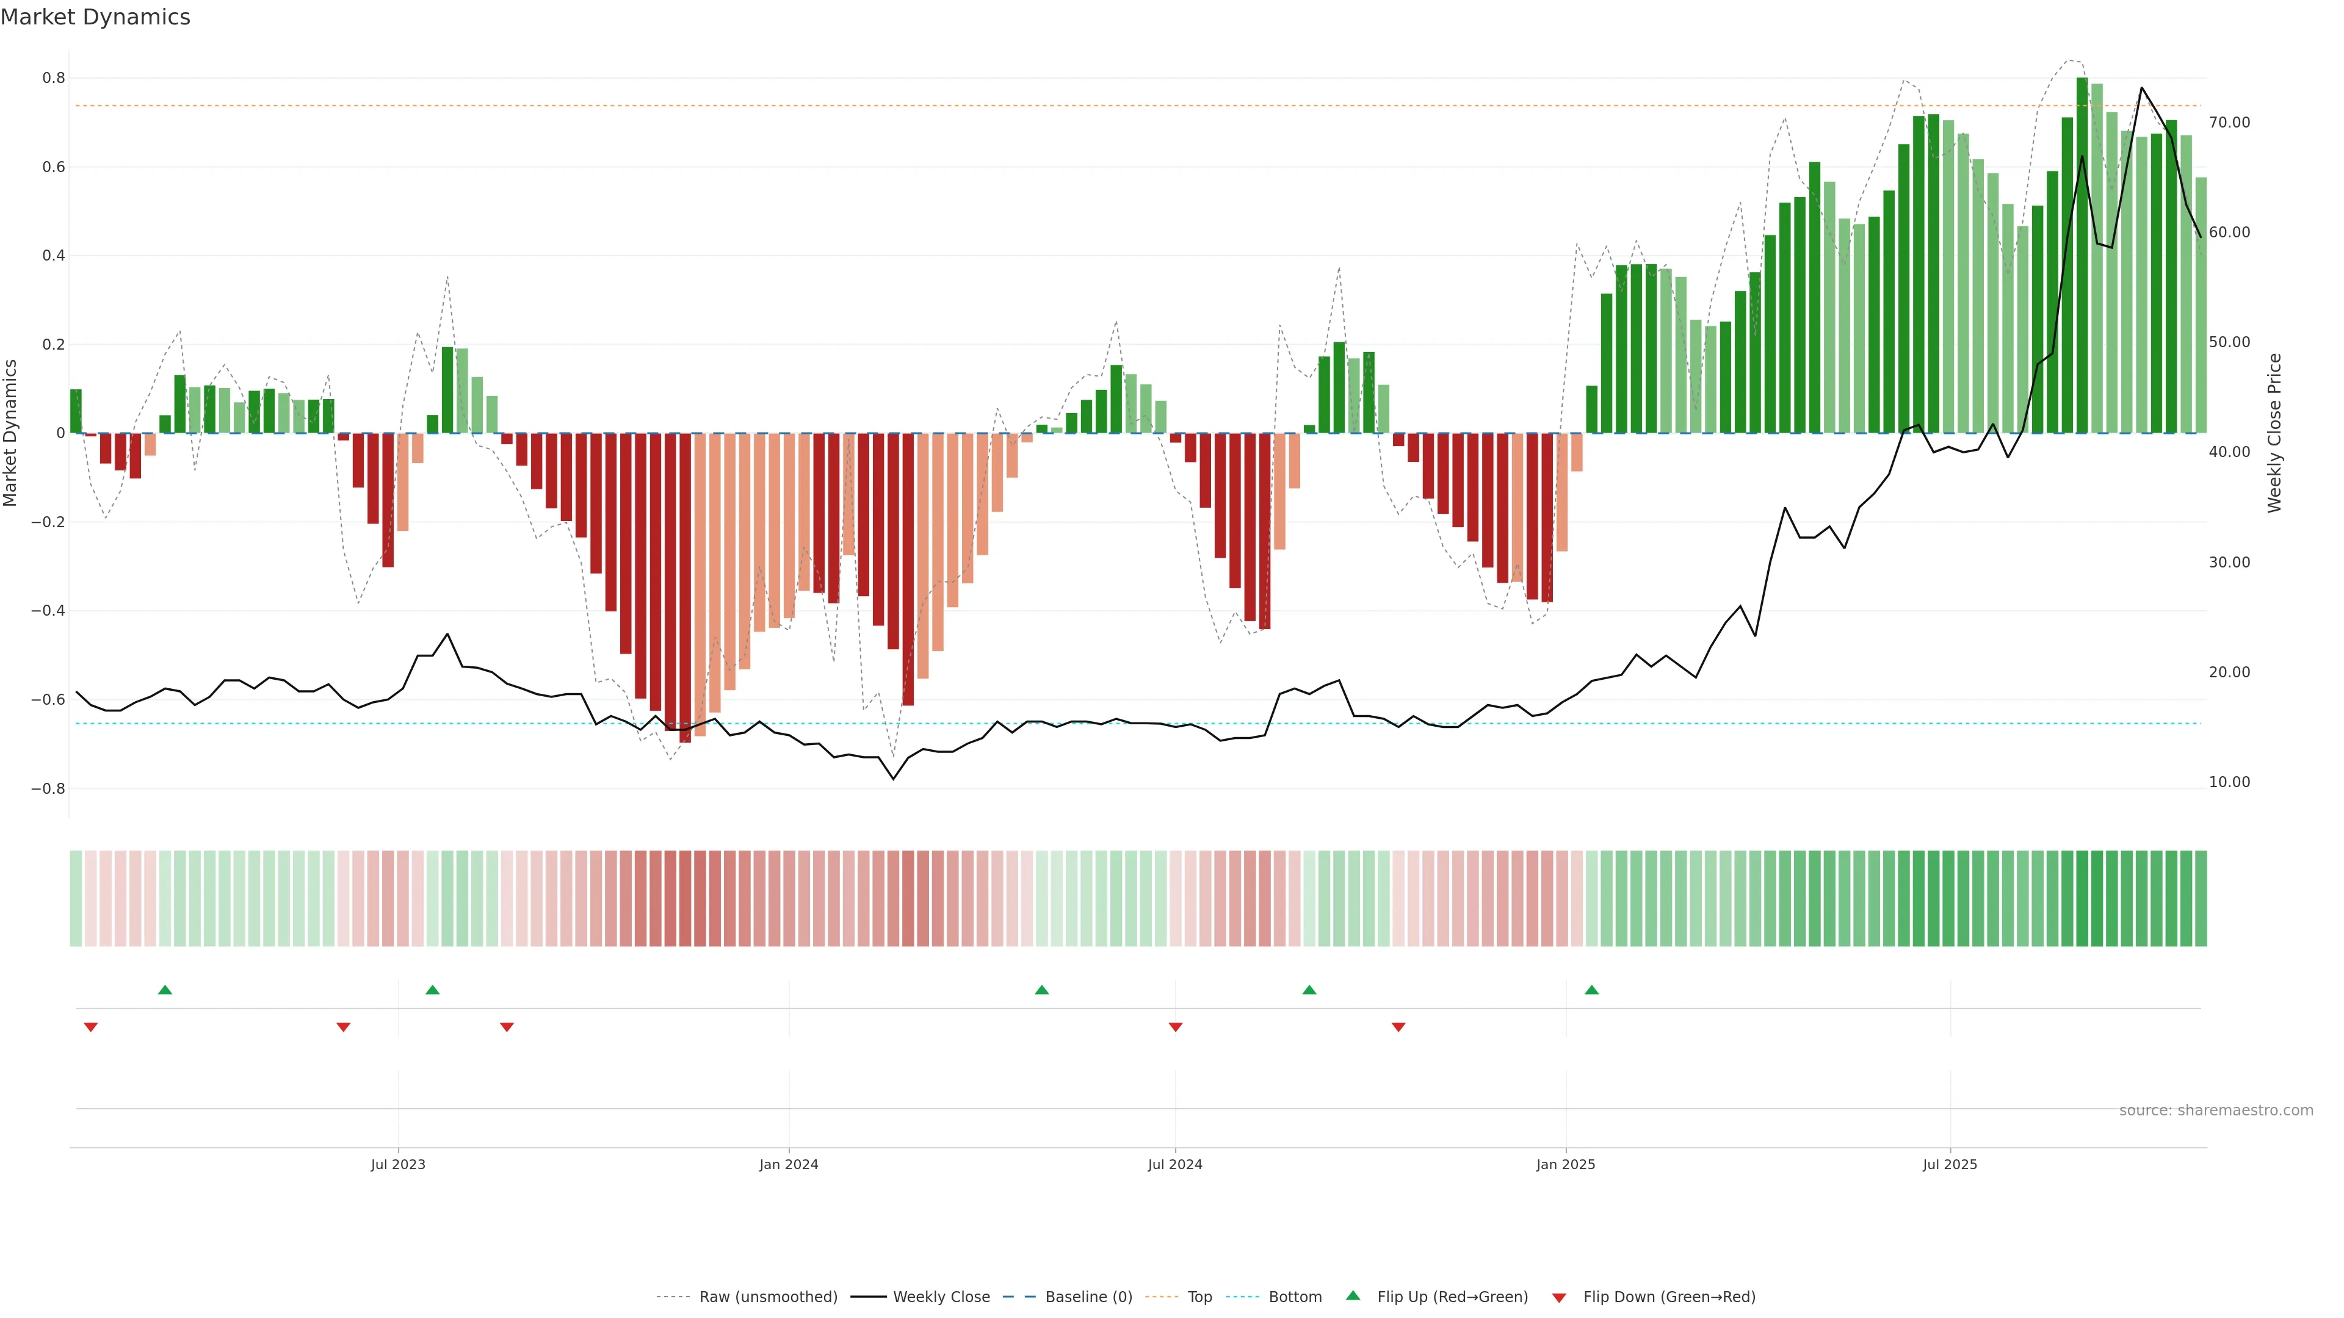Click the Market Dynamics chart title
Screen dimensions: 2344x1318
(96, 17)
